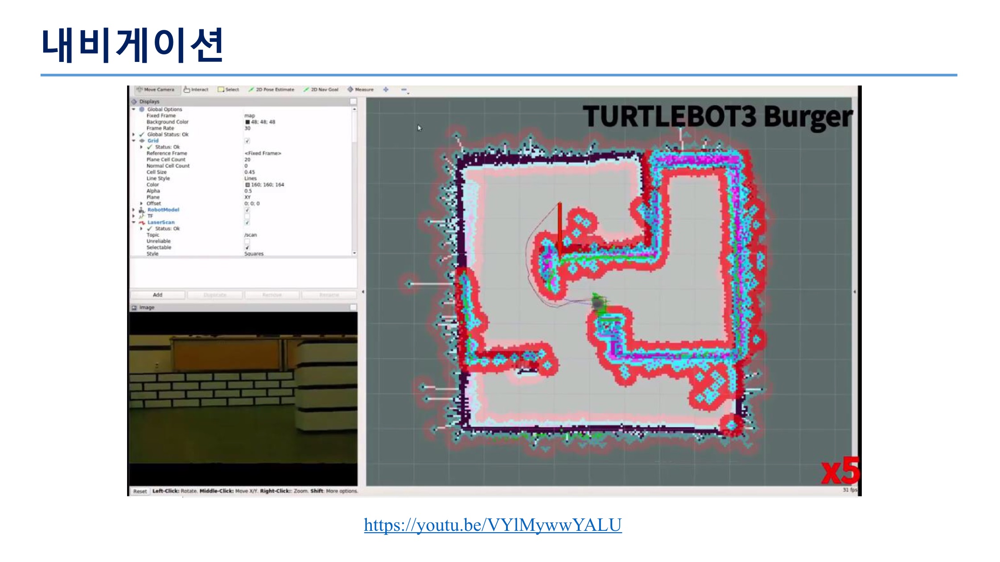Click the Global Options globe icon
The height and width of the screenshot is (562, 1000).
point(142,109)
